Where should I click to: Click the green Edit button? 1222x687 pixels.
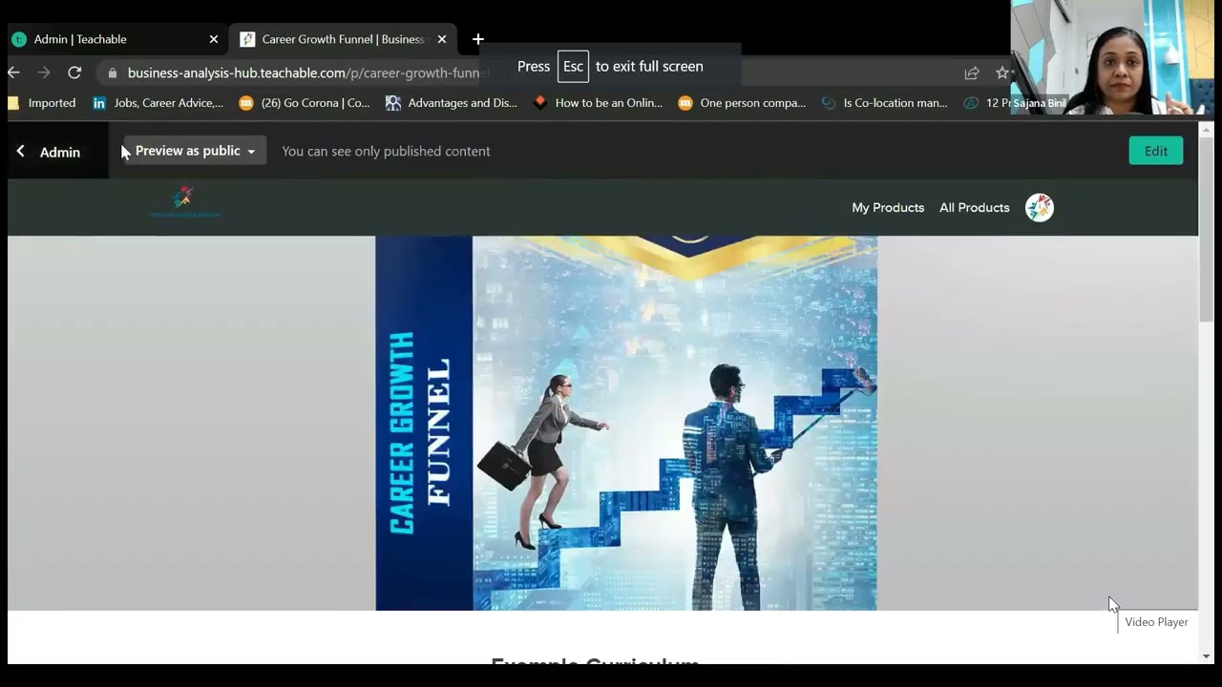pyautogui.click(x=1155, y=151)
